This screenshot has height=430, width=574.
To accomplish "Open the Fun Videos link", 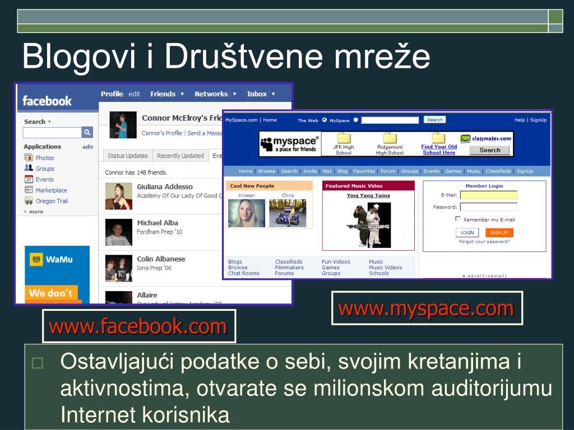I will click(336, 261).
